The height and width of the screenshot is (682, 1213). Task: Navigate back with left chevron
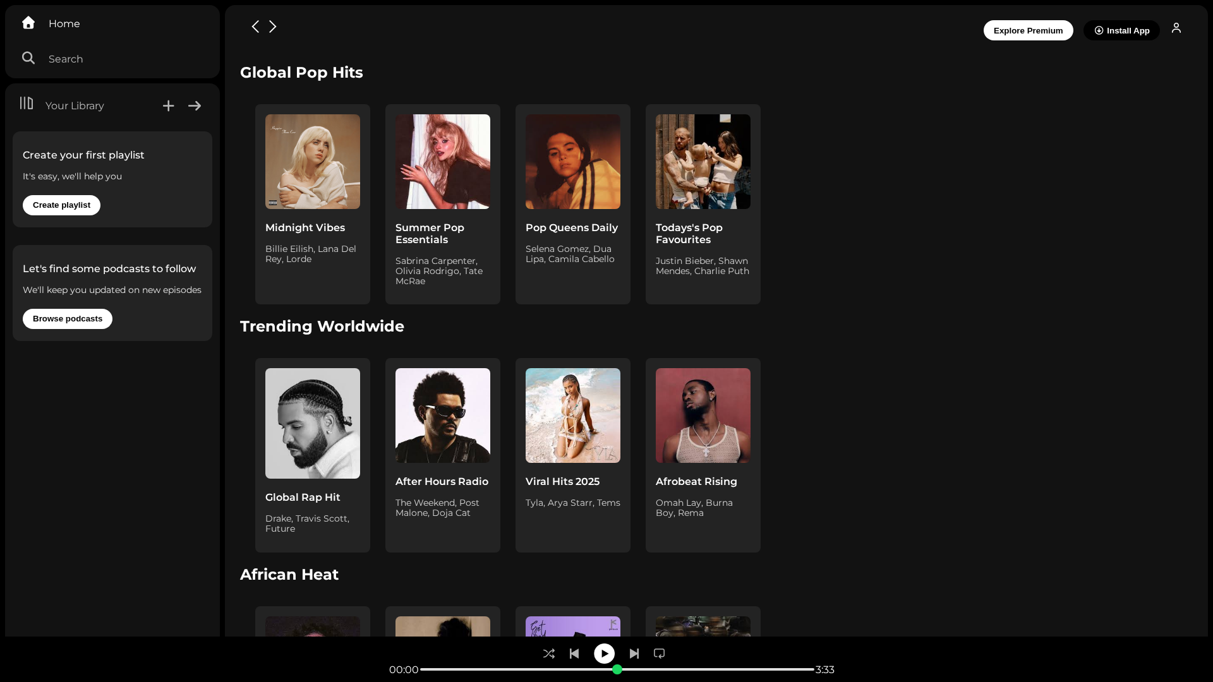pos(255,27)
